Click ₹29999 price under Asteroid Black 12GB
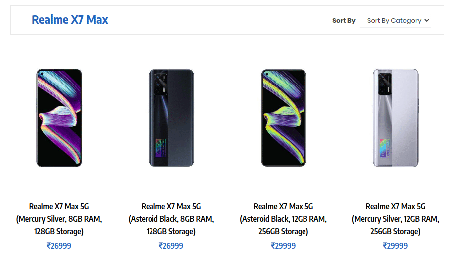 pyautogui.click(x=283, y=246)
